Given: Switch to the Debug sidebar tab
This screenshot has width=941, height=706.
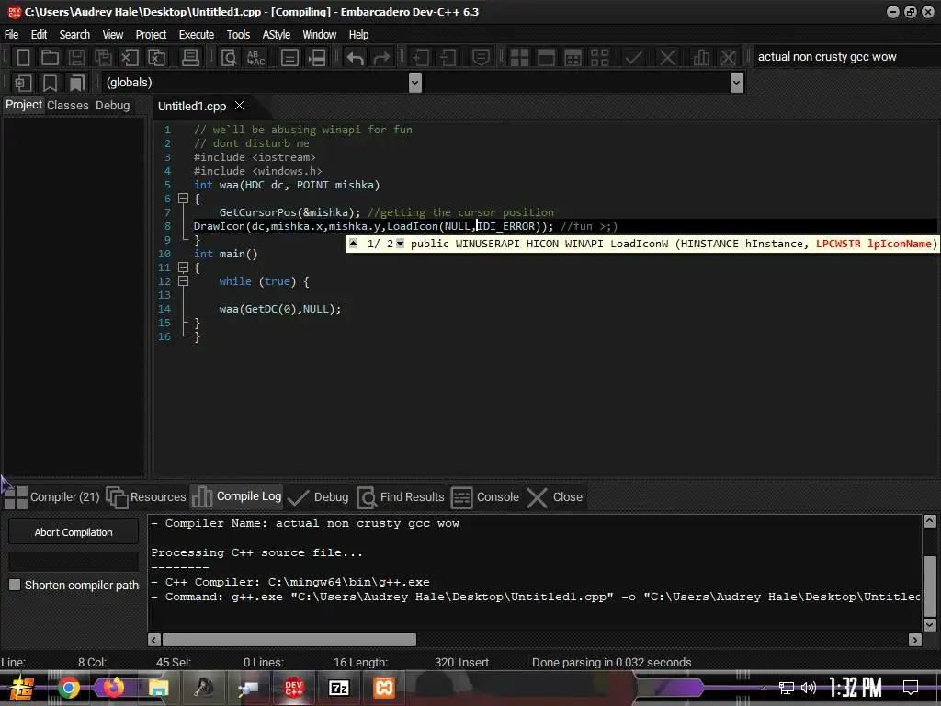Looking at the screenshot, I should pyautogui.click(x=112, y=105).
